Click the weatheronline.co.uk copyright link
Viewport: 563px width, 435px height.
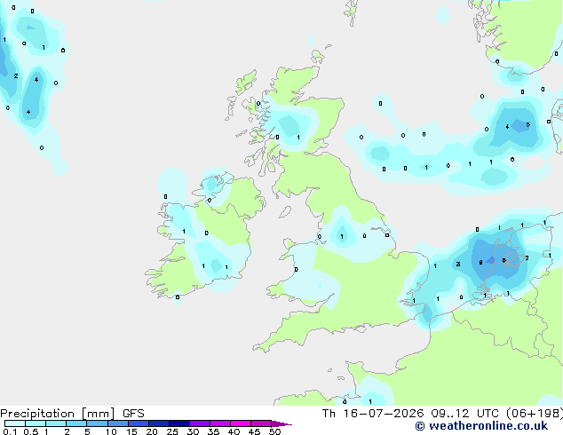pyautogui.click(x=481, y=426)
